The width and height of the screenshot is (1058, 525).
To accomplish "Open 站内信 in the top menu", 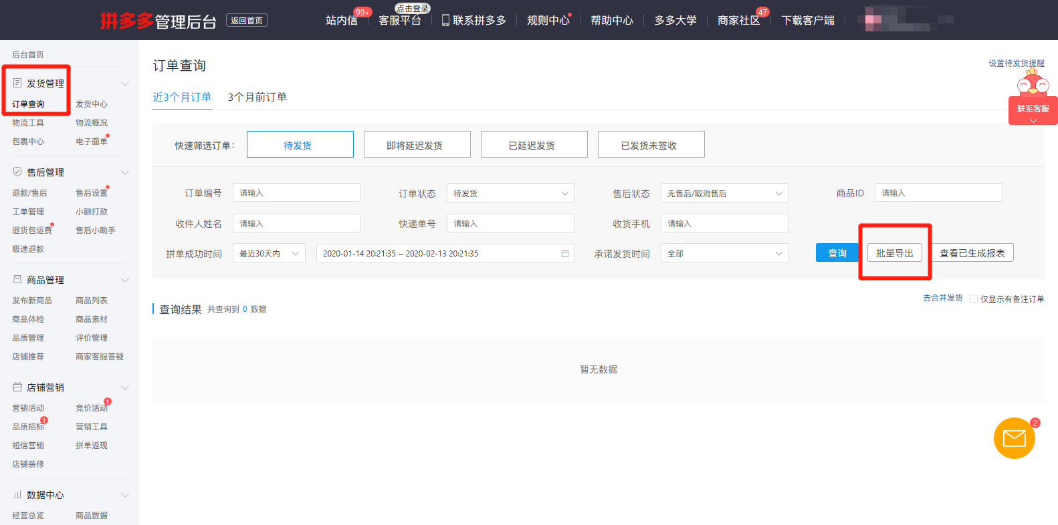I will (341, 20).
